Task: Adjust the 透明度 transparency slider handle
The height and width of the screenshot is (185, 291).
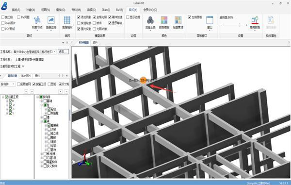Action: click(240, 25)
